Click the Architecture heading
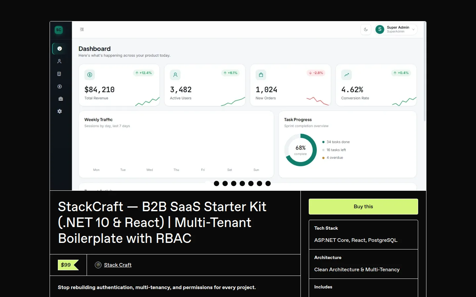Image resolution: width=476 pixels, height=297 pixels. [x=328, y=257]
